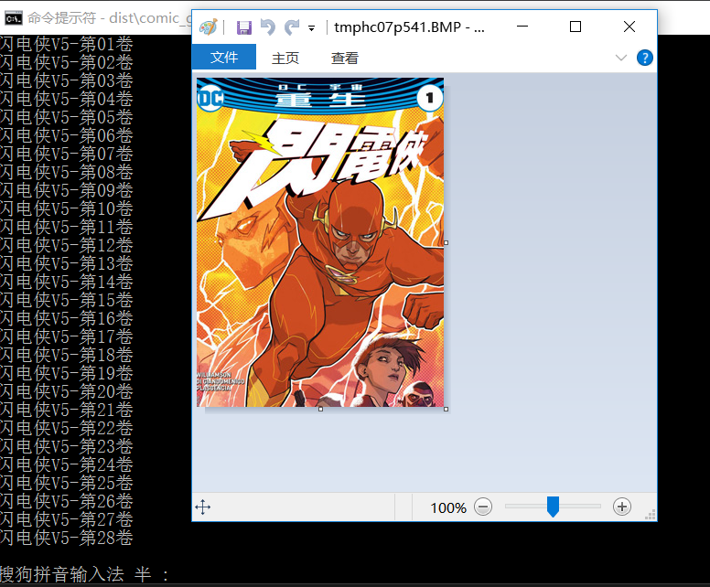The image size is (710, 587).
Task: Click 闪电侠V5-第07卷 in the console
Action: (67, 154)
